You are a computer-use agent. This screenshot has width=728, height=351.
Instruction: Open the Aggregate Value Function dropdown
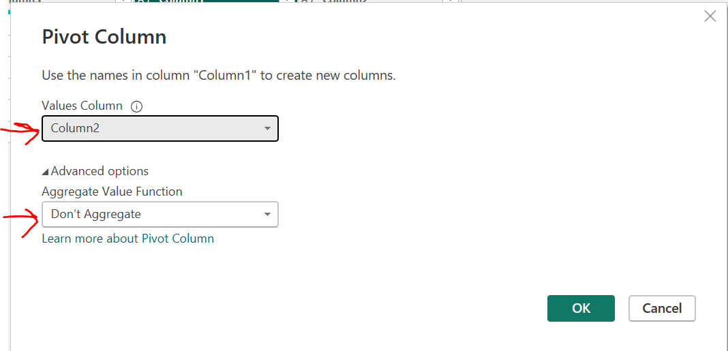point(160,214)
